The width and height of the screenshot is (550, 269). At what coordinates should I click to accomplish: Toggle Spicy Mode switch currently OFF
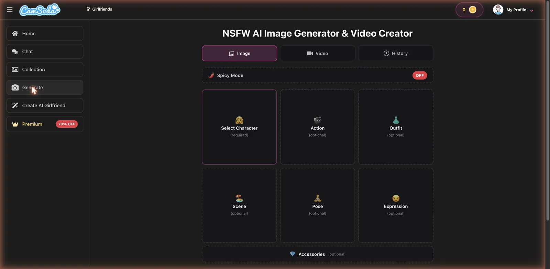(420, 76)
